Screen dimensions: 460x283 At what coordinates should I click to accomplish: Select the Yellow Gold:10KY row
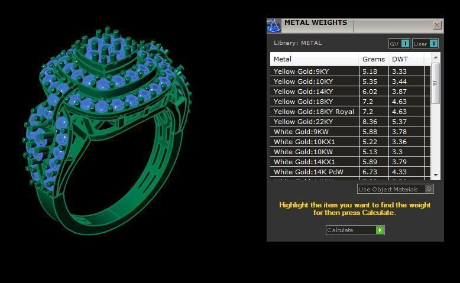(350, 81)
